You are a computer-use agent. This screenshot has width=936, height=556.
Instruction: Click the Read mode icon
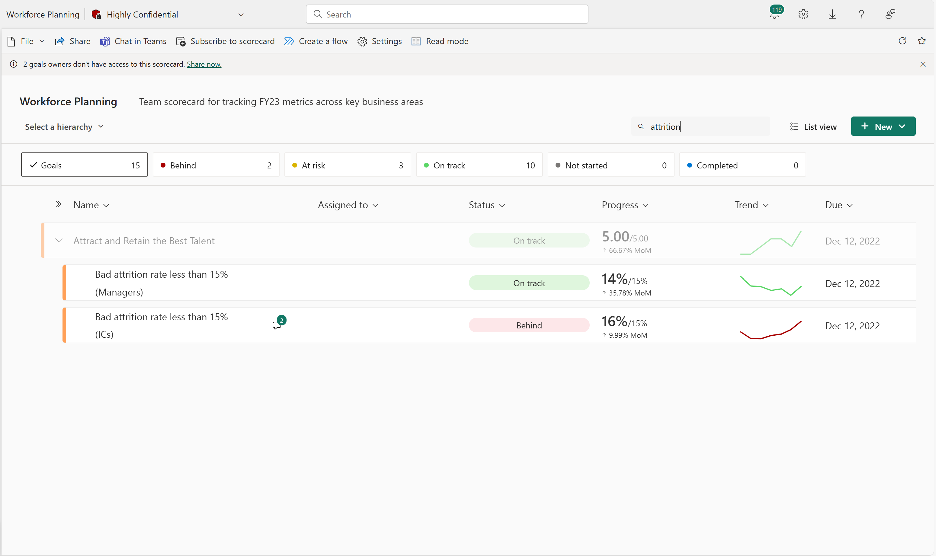click(416, 41)
